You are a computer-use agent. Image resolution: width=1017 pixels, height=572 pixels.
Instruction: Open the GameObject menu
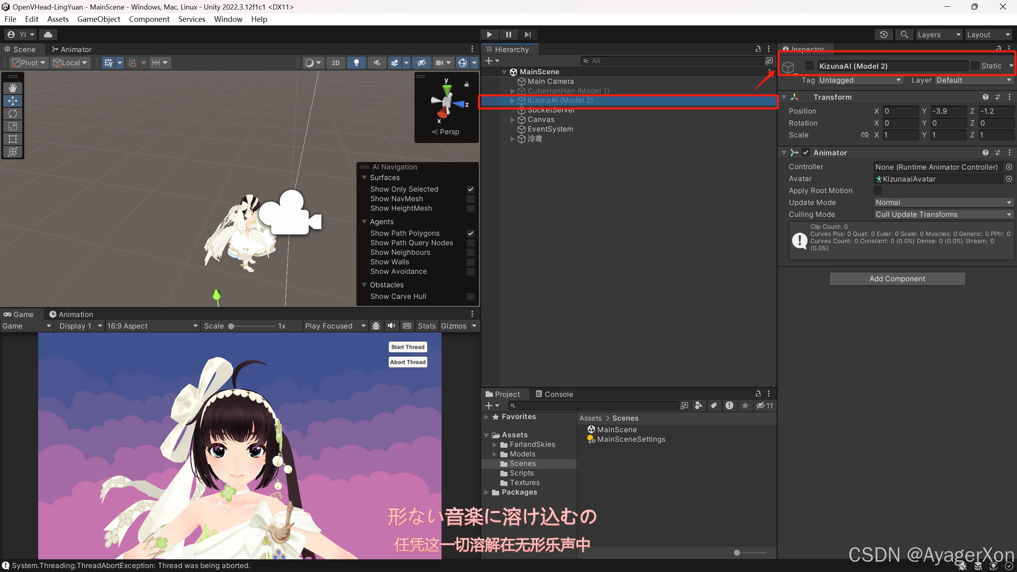coord(99,19)
